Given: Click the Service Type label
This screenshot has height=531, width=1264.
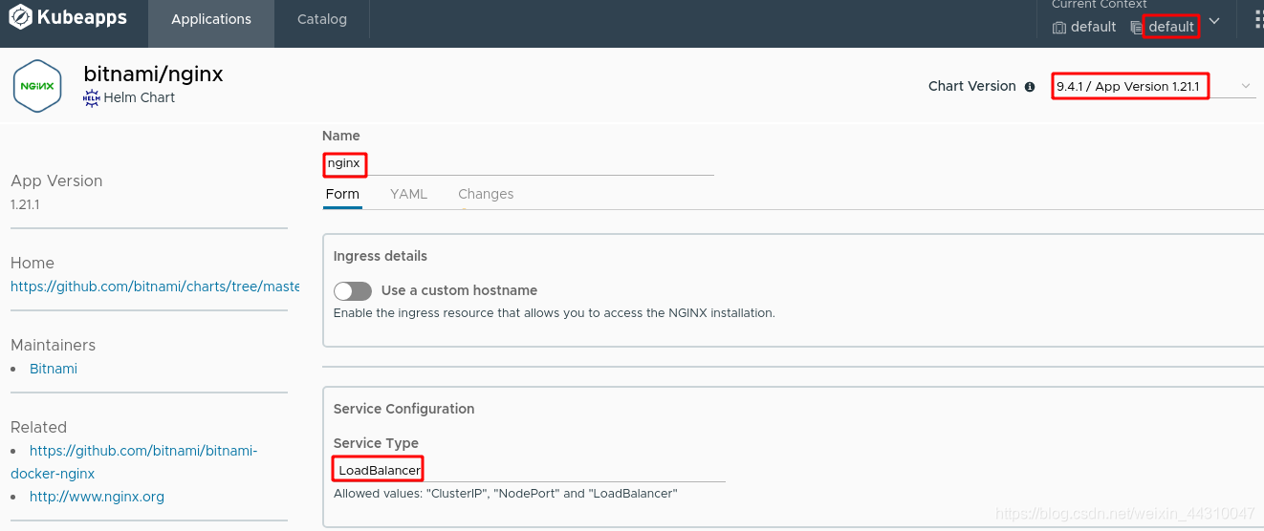Looking at the screenshot, I should pos(376,443).
